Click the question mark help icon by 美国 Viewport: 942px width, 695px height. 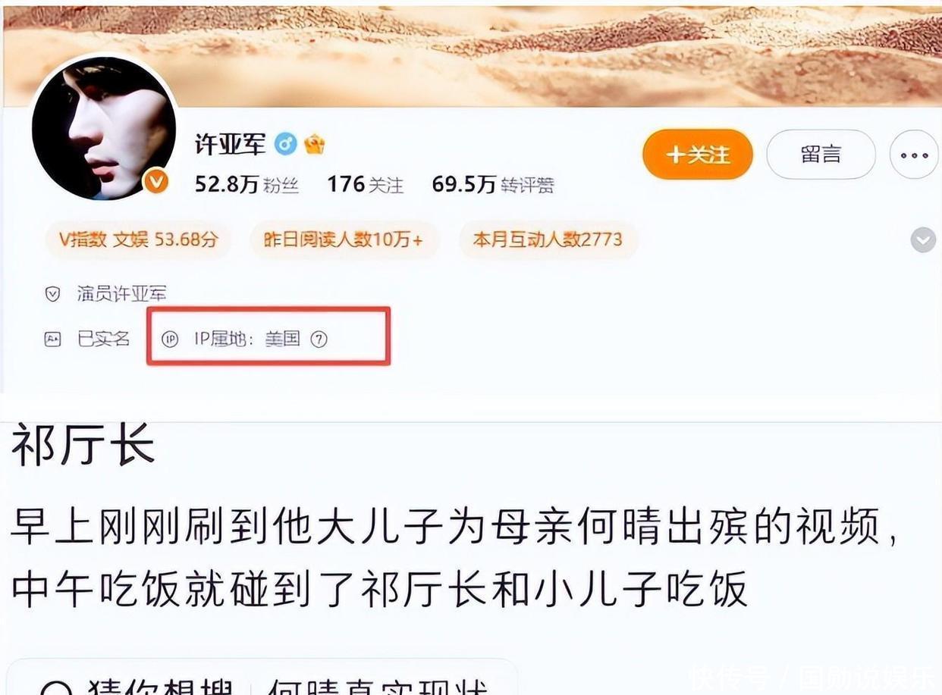319,339
